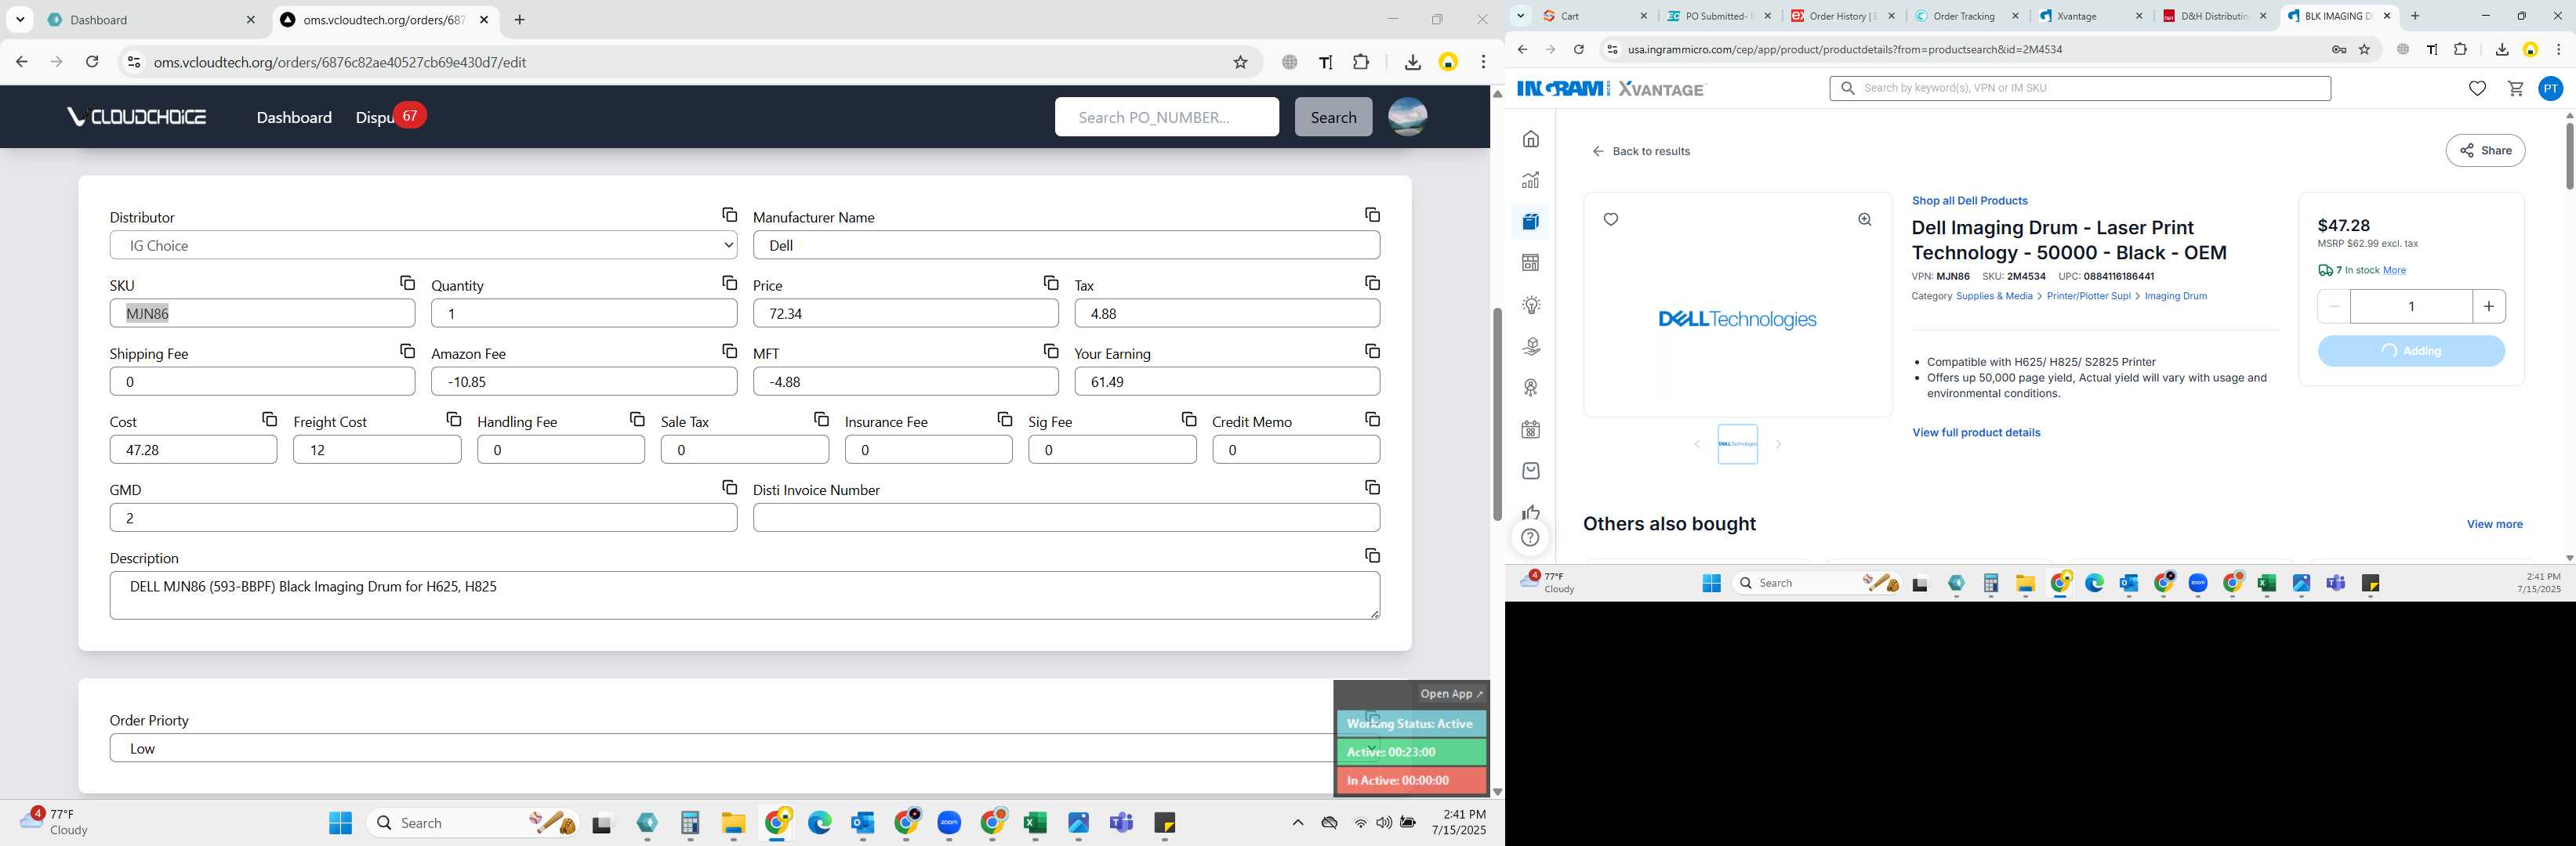The image size is (2576, 846).
Task: Open the Ingram Micro shopping cart icon
Action: pyautogui.click(x=2515, y=89)
